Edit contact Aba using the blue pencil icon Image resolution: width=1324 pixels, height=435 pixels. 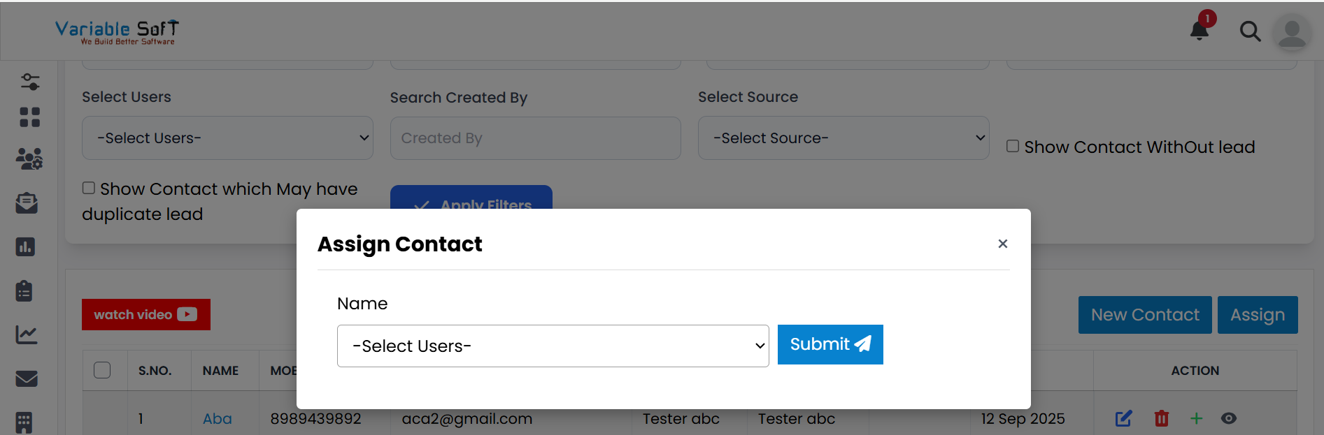click(1123, 418)
